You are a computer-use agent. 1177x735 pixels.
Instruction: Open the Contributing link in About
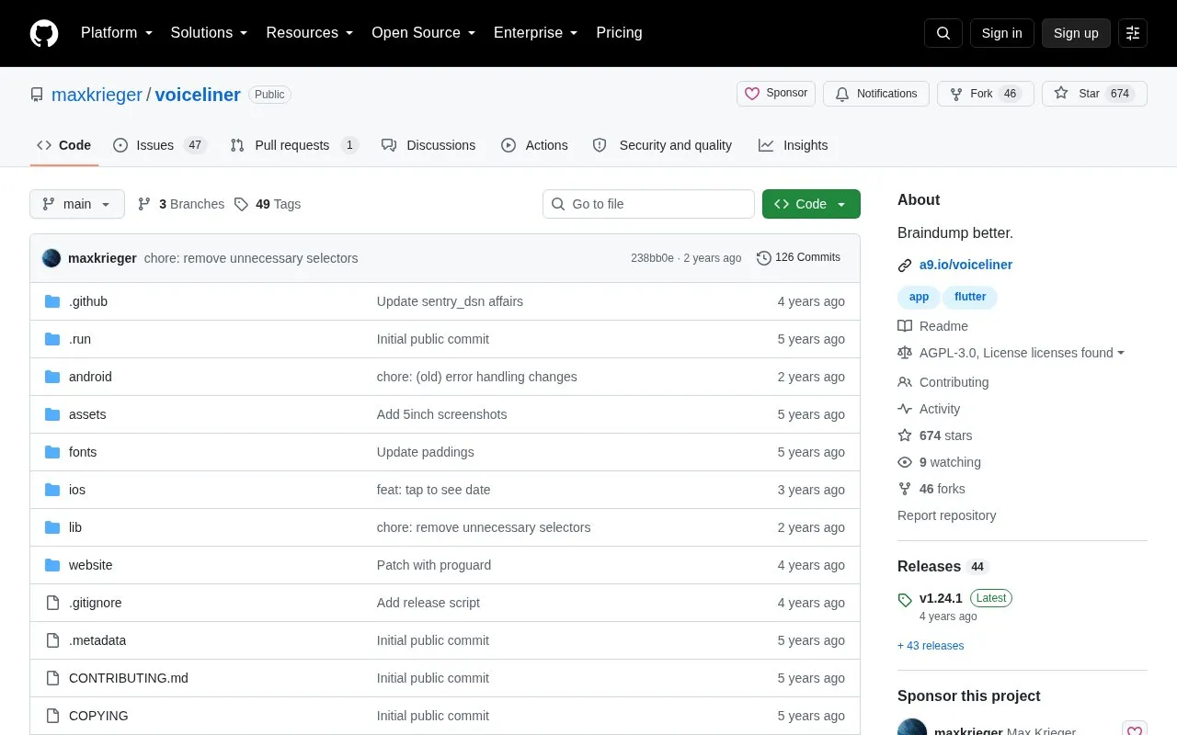point(943,382)
